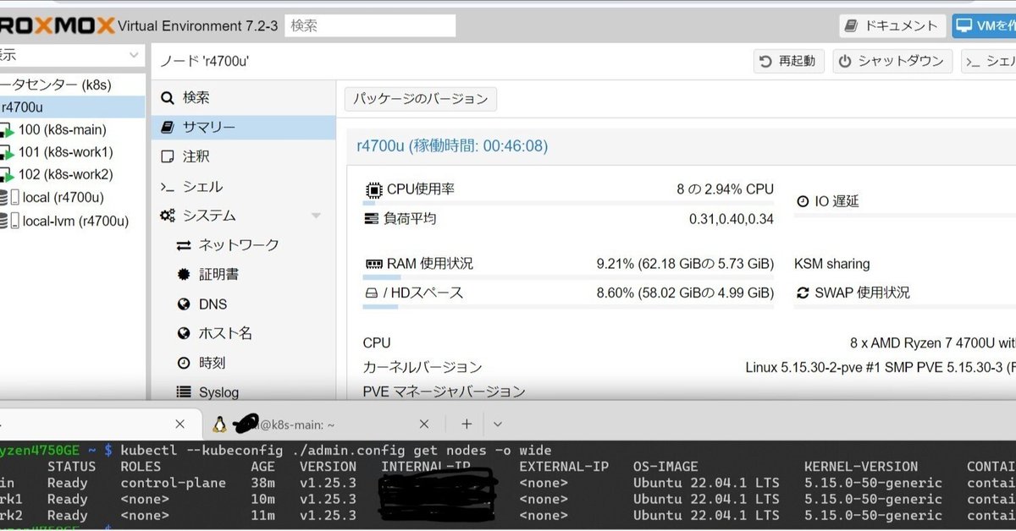This screenshot has height=531, width=1016.
Task: Click the book icon beside サマリー
Action: pyautogui.click(x=168, y=128)
